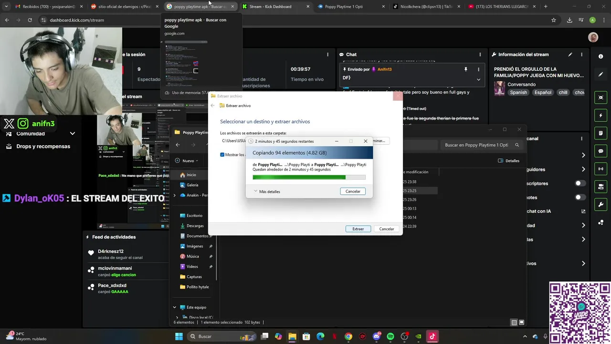Click the 'Buscar en Poppy Playtime 1 Opti' search field
Viewport: 611px width, 344px height.
pos(481,145)
